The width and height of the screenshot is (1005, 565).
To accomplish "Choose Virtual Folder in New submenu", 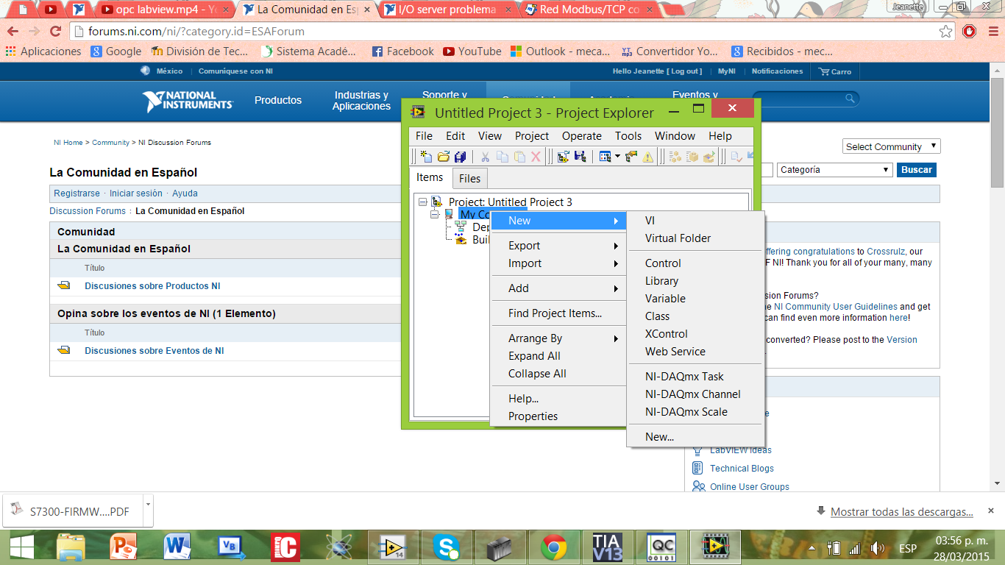I will pos(696,238).
